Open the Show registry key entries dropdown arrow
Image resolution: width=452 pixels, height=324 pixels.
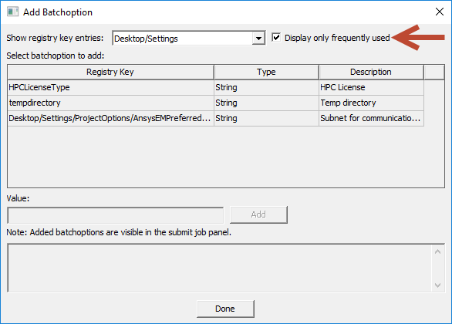tap(258, 38)
